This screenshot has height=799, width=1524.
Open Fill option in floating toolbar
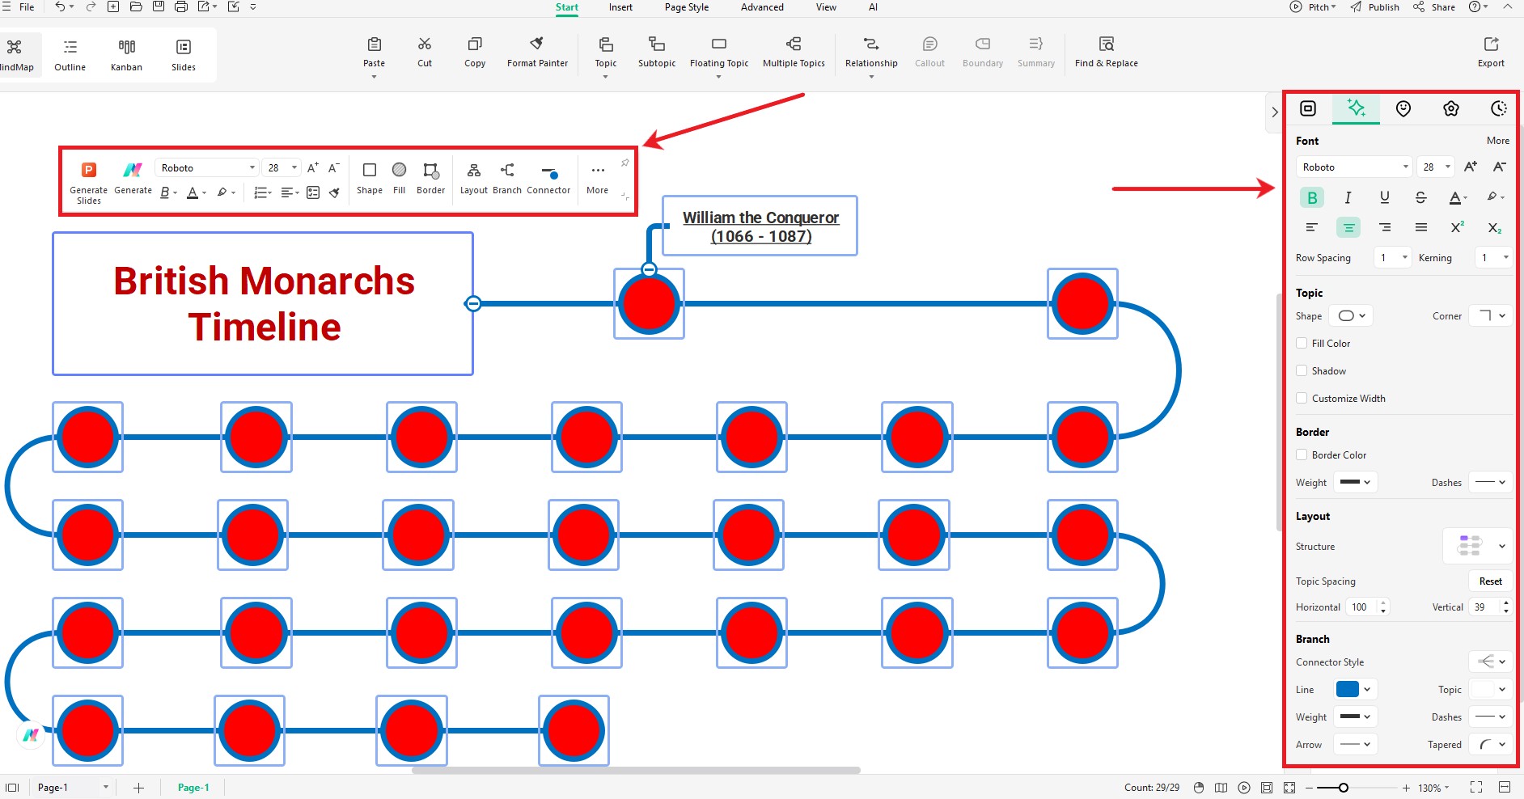[400, 179]
